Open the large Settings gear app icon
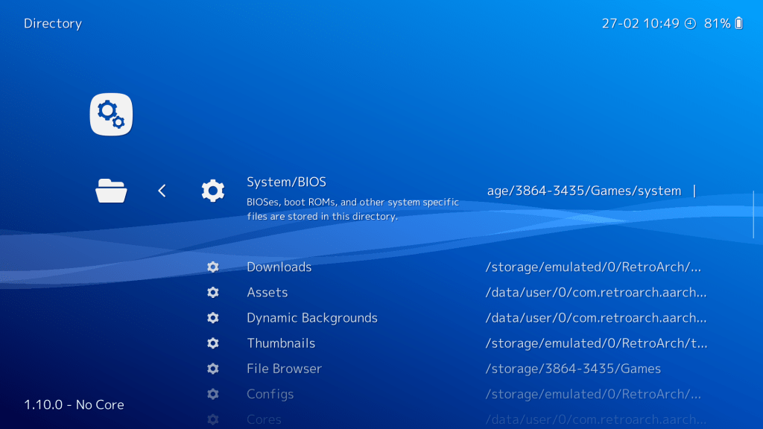 coord(110,114)
